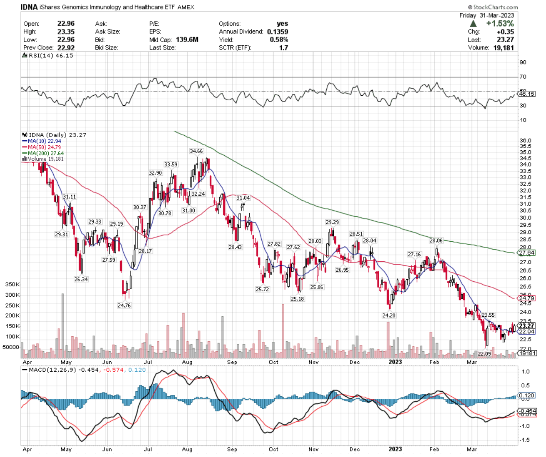Click the Friday 31-Mar-2023 date label
The image size is (546, 457).
(486, 15)
